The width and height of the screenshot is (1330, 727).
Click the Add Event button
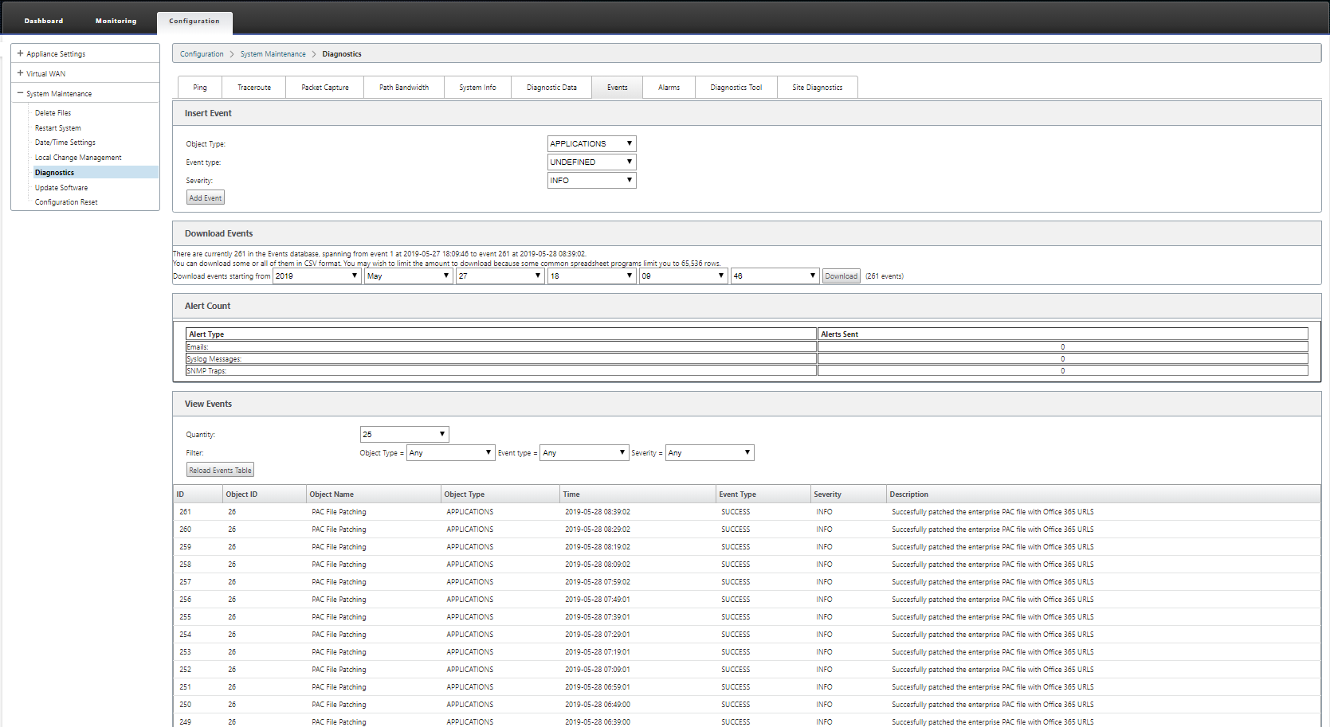tap(206, 197)
